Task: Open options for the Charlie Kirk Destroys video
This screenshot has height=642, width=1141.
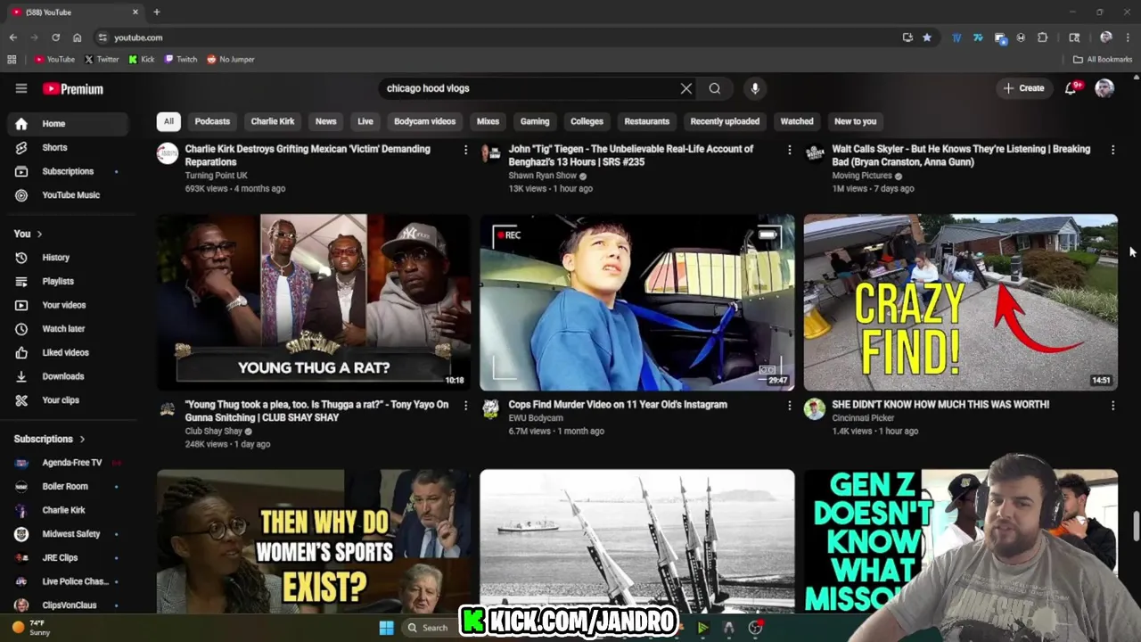Action: (x=465, y=150)
